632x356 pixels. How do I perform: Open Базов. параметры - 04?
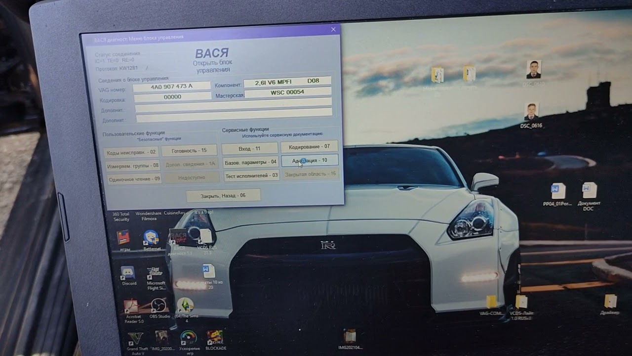tap(250, 162)
